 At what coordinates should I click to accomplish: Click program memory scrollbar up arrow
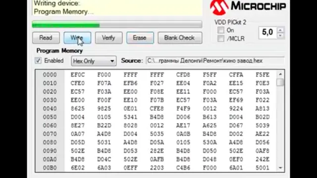point(280,74)
